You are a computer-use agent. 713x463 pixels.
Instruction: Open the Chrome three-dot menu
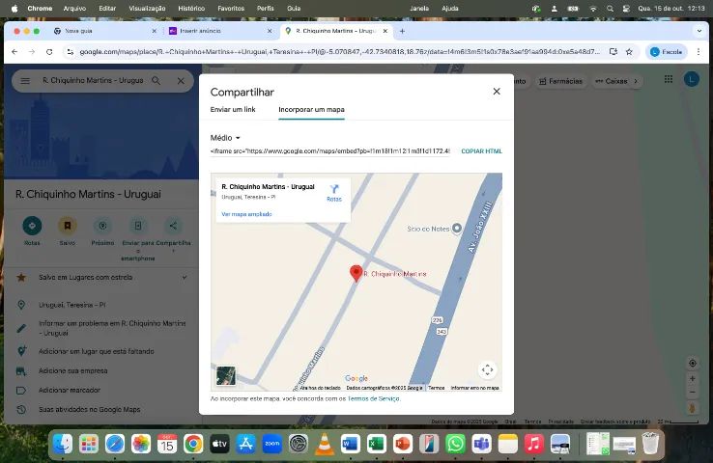click(x=699, y=52)
